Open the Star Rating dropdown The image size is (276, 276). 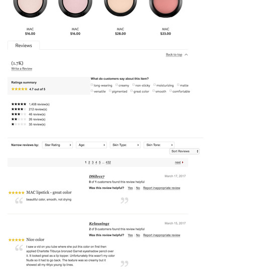tap(57, 145)
